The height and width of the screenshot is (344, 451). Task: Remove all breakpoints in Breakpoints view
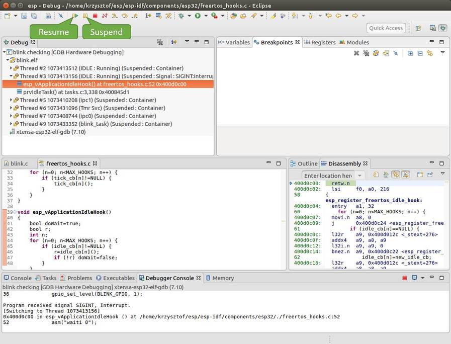click(x=366, y=53)
